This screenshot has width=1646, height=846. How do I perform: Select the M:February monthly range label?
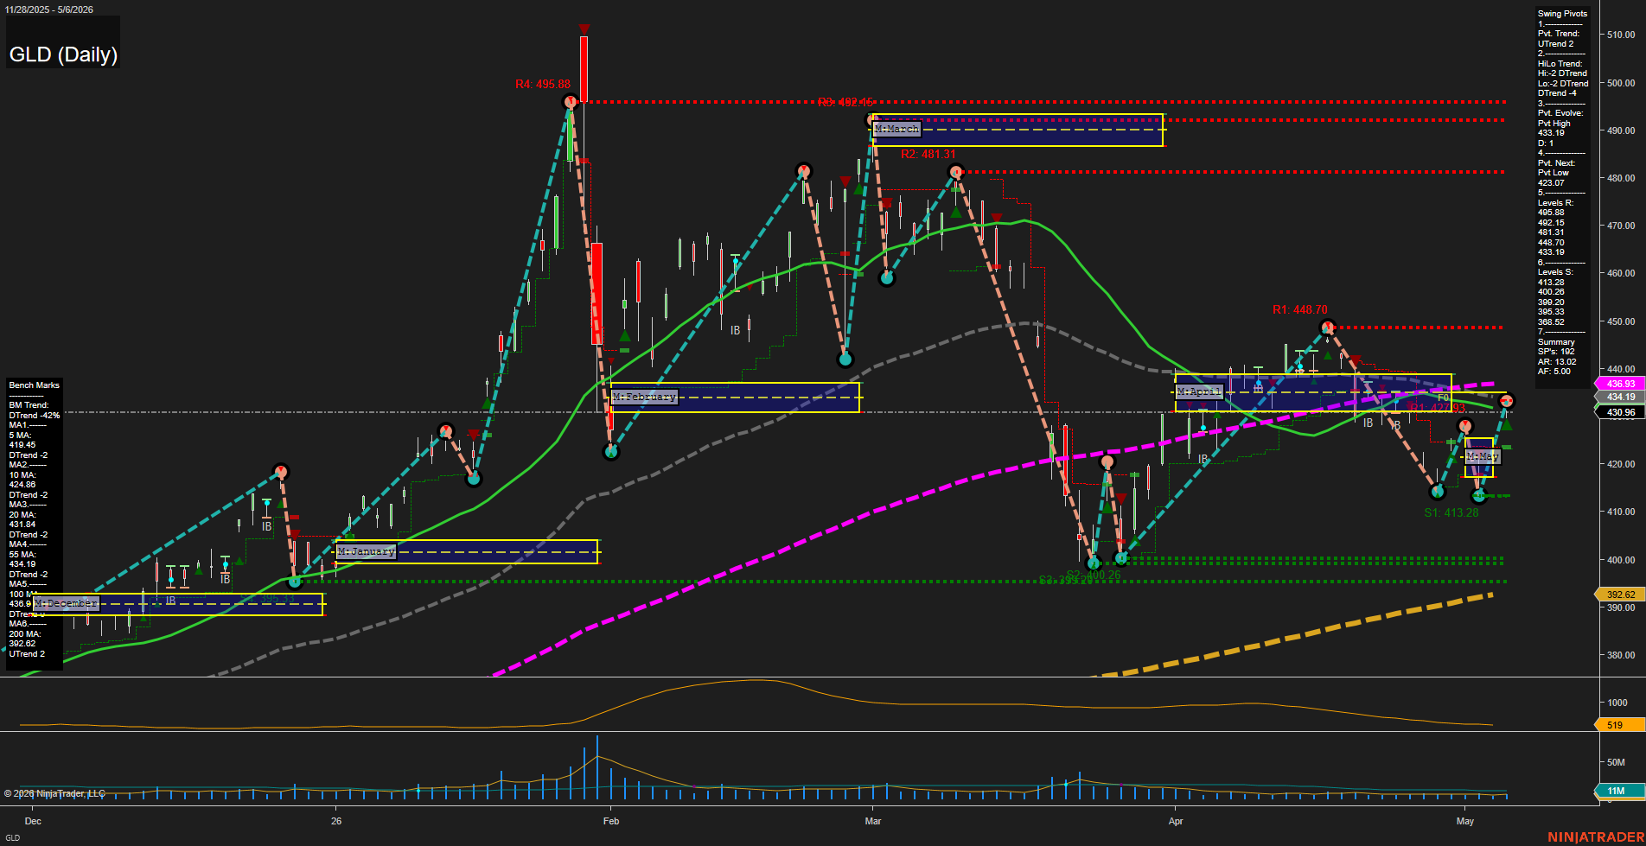click(645, 397)
